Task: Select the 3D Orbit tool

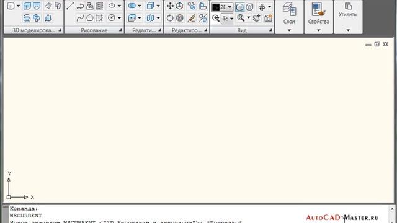Action: coord(262,7)
